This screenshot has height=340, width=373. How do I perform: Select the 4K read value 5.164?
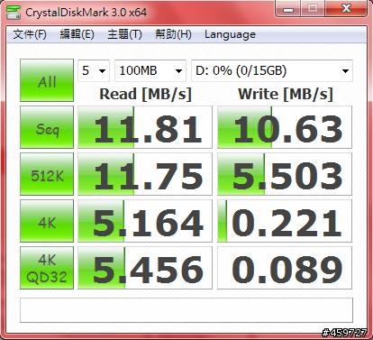[145, 221]
